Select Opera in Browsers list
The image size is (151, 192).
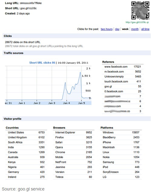74,147
